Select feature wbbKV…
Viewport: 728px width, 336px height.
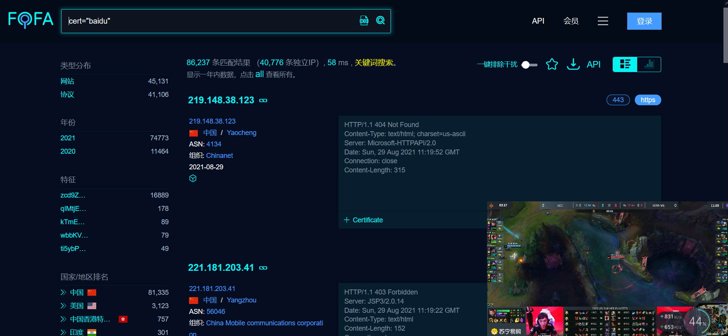coord(74,235)
